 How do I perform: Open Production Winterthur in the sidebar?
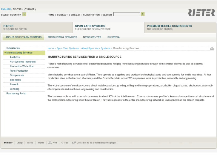[x=24, y=66]
